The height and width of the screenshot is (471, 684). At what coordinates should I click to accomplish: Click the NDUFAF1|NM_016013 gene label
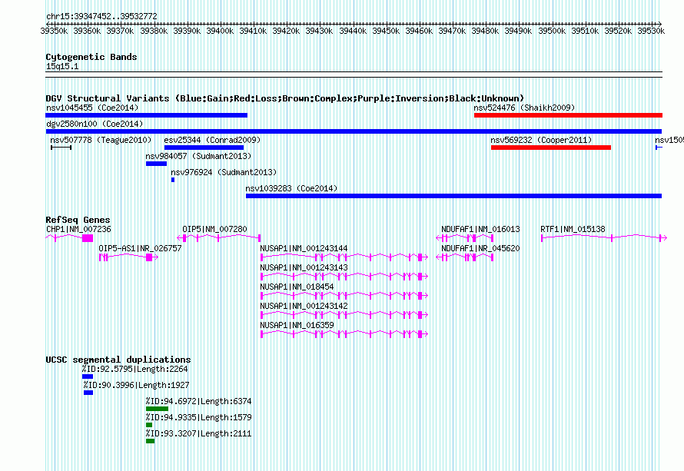click(480, 229)
